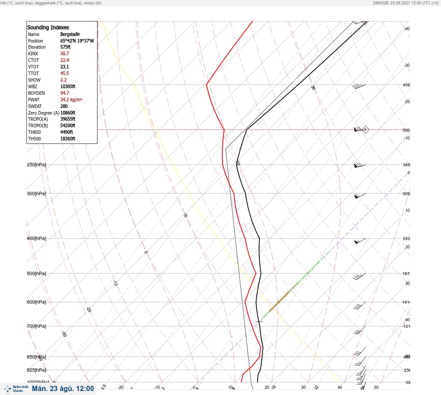
Task: Click the SWEAT value 280
Action: click(x=64, y=106)
